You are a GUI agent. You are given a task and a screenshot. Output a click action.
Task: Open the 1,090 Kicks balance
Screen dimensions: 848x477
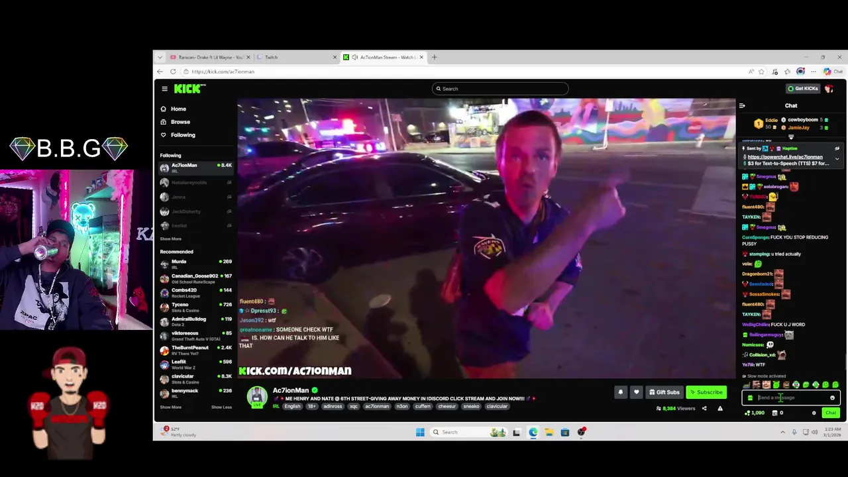click(755, 413)
